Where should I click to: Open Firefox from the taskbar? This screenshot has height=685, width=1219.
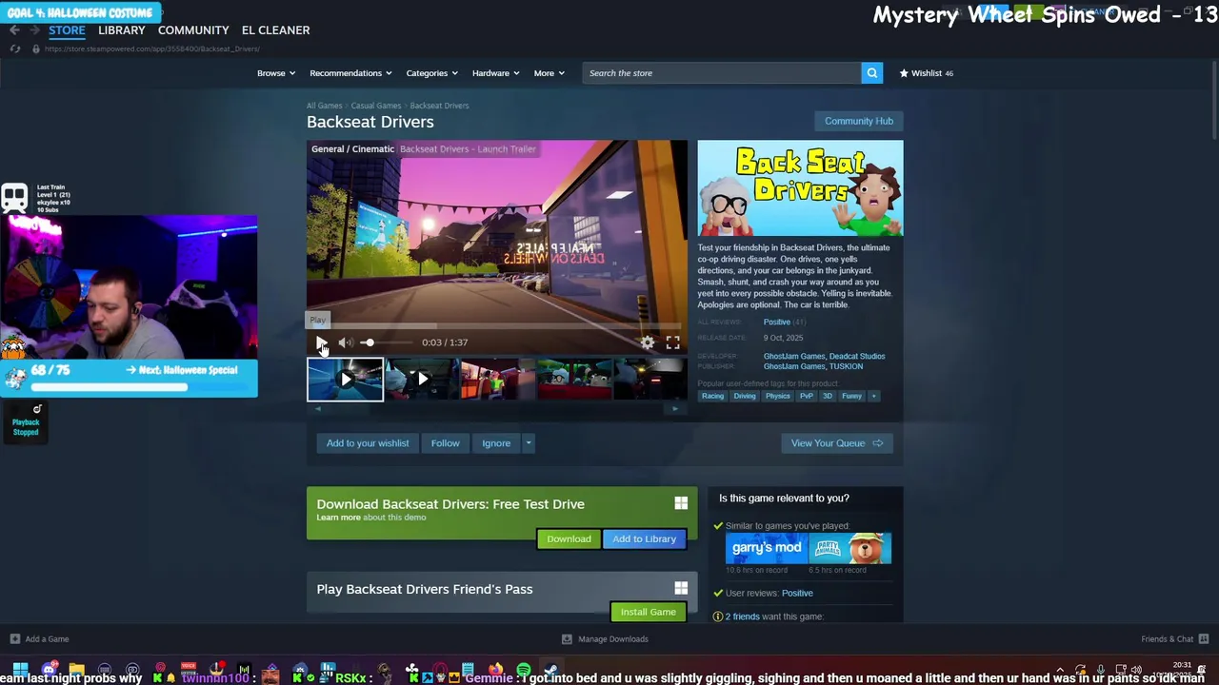(x=495, y=670)
